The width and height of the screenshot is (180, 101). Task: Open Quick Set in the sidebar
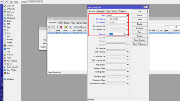(x=10, y=6)
